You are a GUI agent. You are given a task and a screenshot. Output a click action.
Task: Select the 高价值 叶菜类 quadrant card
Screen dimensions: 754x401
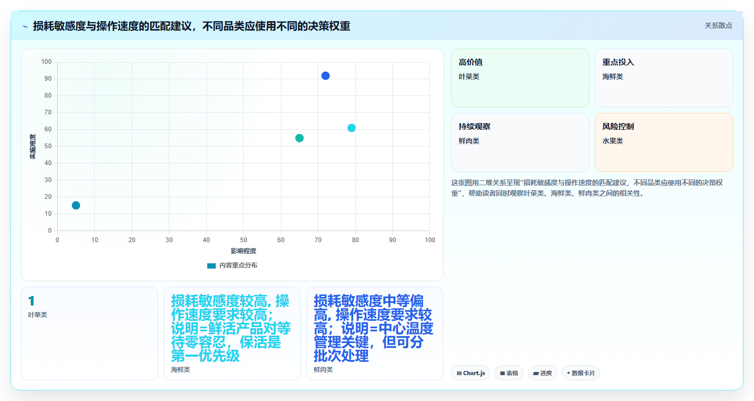click(520, 78)
